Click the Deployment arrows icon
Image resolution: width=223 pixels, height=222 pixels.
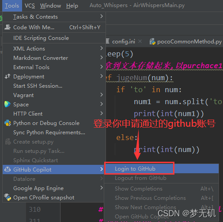click(x=8, y=76)
